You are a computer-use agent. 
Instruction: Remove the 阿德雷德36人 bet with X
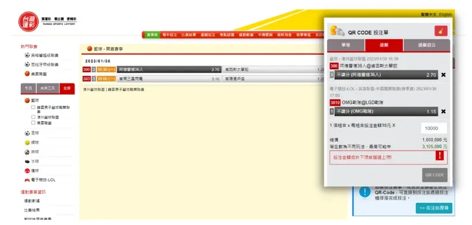[x=443, y=75]
